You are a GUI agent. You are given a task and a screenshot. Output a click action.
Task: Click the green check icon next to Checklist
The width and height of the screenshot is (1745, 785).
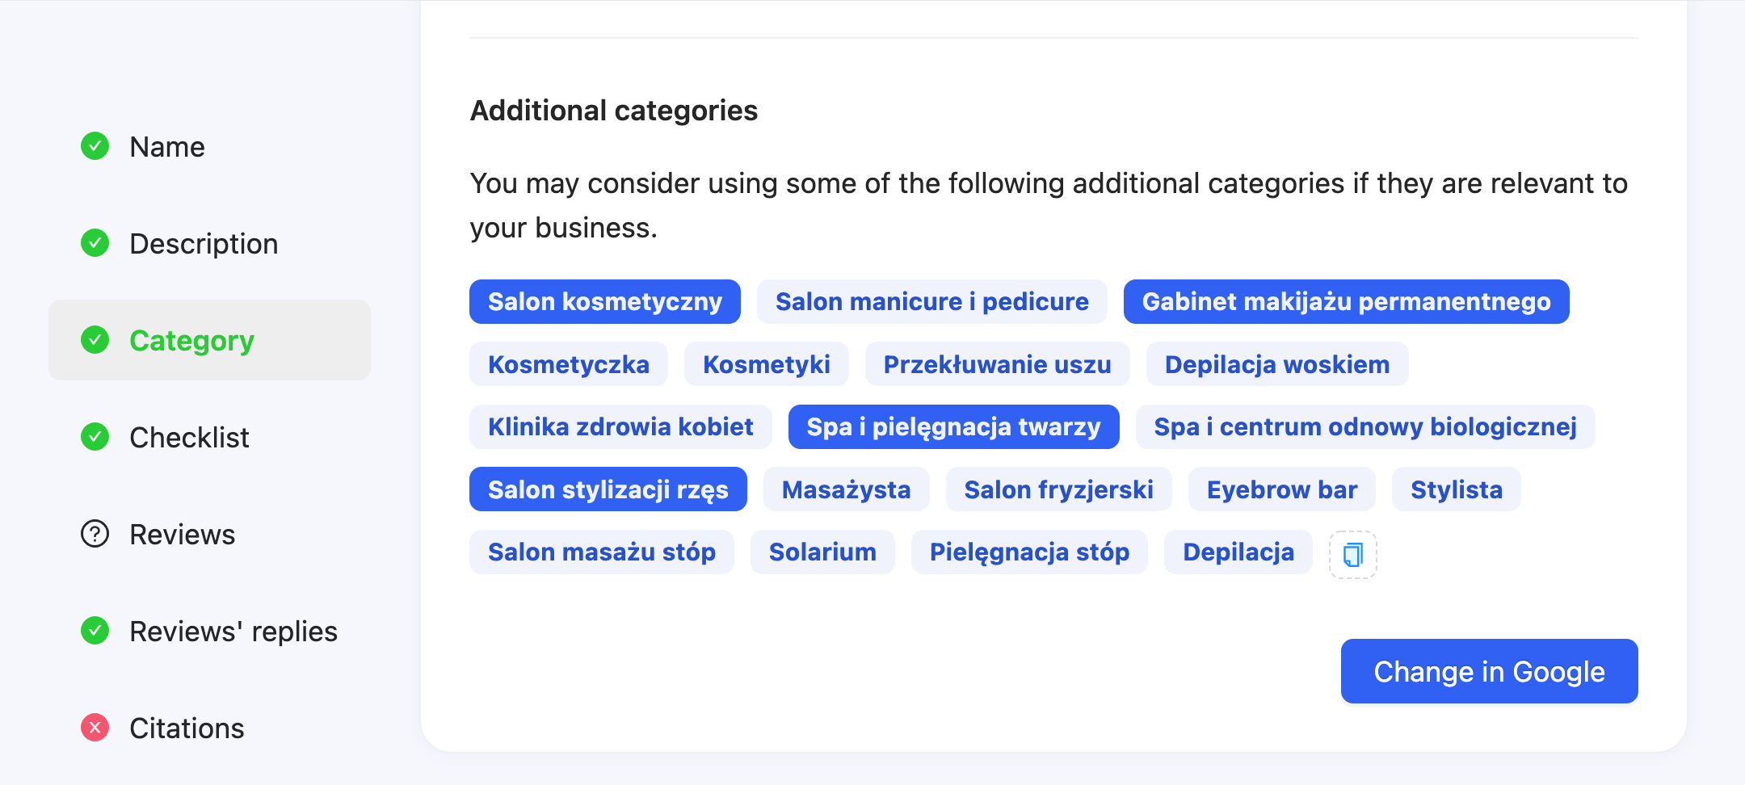point(95,437)
